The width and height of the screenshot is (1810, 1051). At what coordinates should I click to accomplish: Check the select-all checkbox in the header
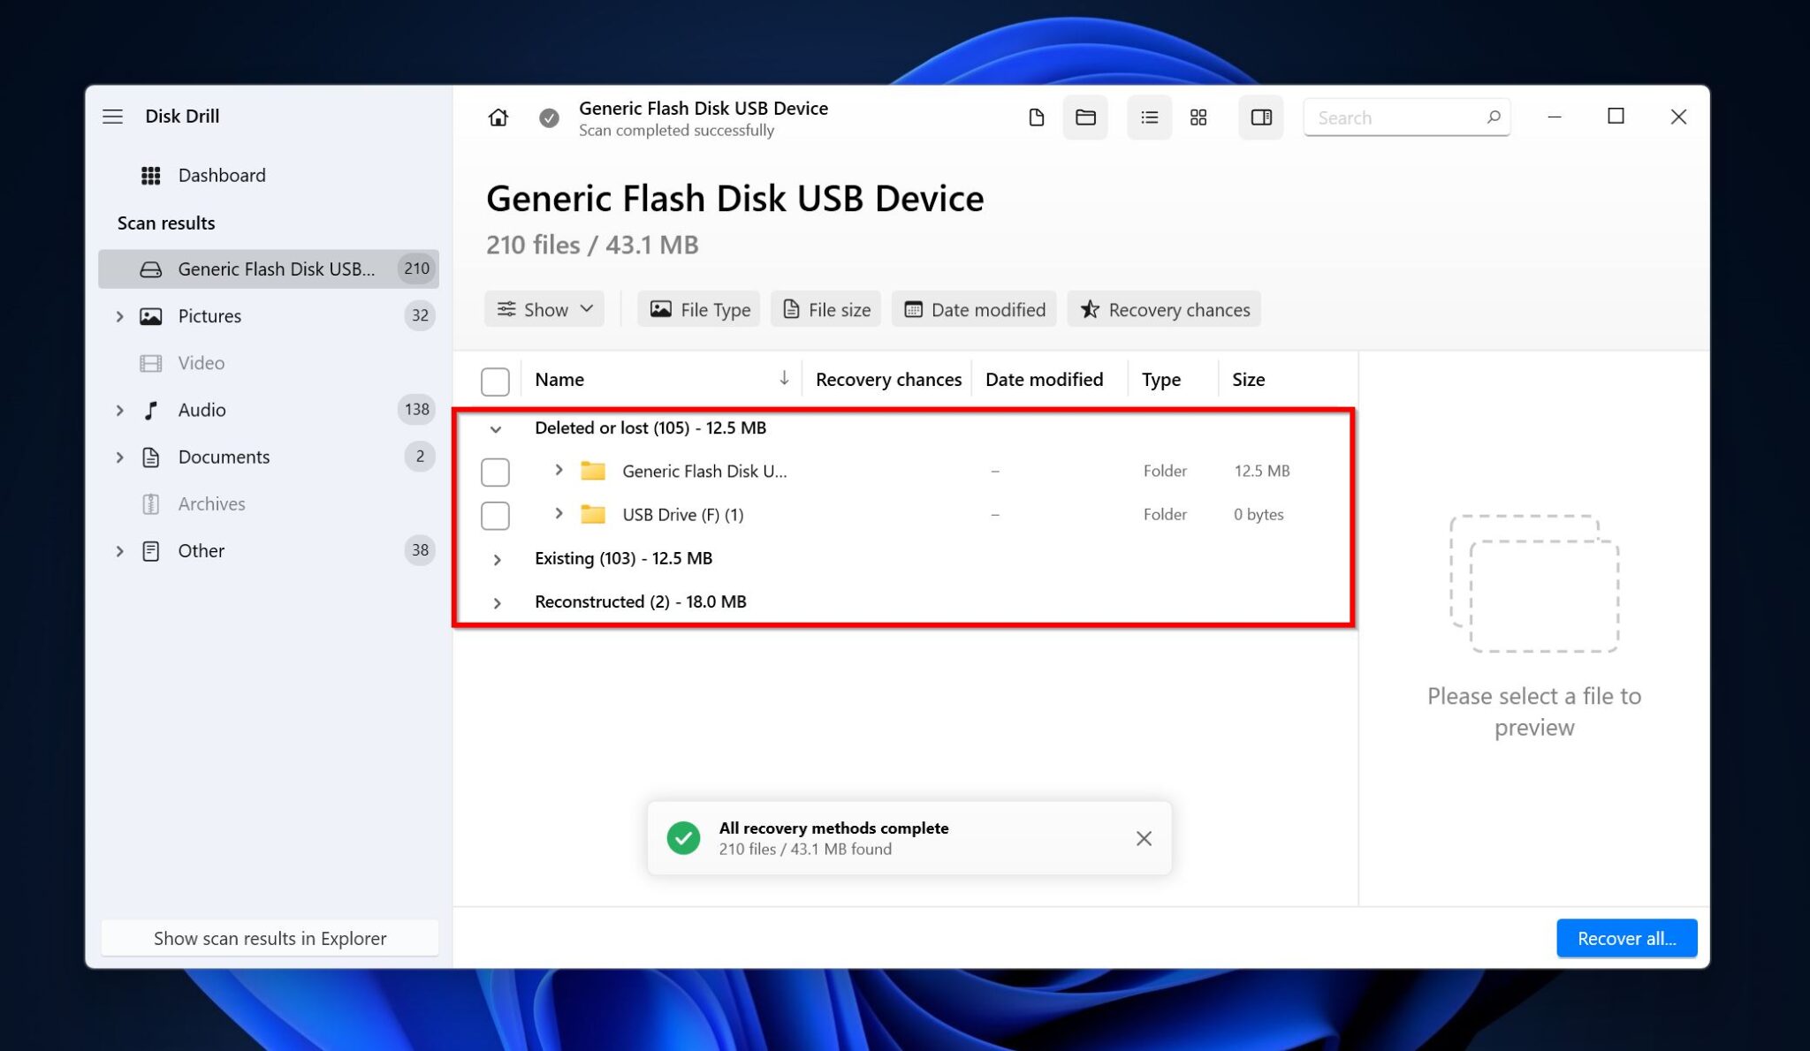[x=495, y=382]
